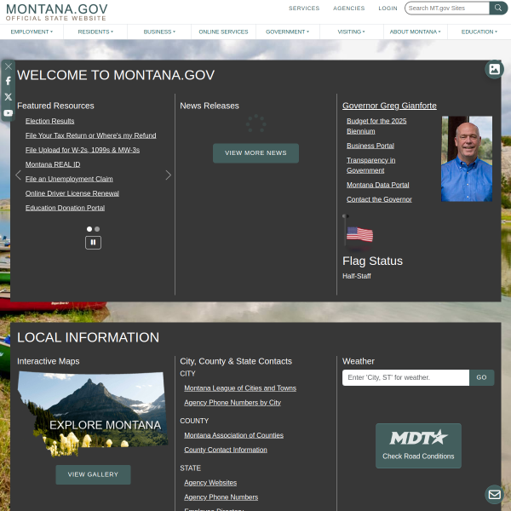Select the first carousel dot indicator

(89, 229)
